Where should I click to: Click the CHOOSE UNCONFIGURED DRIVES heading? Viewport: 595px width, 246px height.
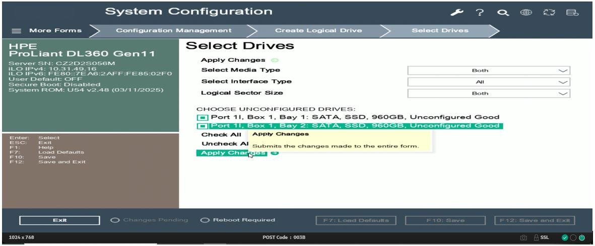pyautogui.click(x=276, y=109)
